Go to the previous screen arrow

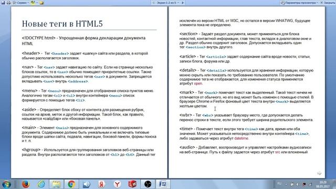153,3
